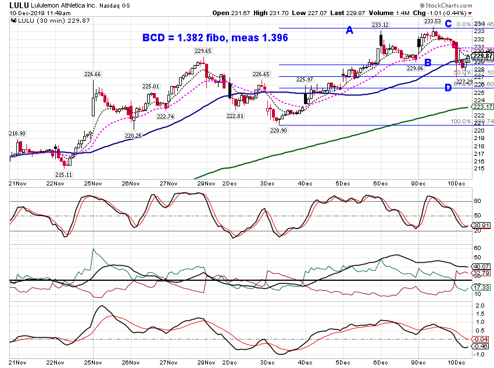
Task: Click the 220.90 low price label
Action: tap(278, 130)
